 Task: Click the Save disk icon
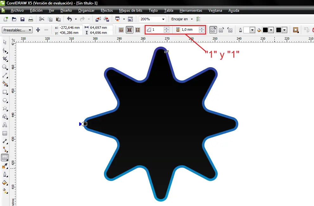pos(22,19)
